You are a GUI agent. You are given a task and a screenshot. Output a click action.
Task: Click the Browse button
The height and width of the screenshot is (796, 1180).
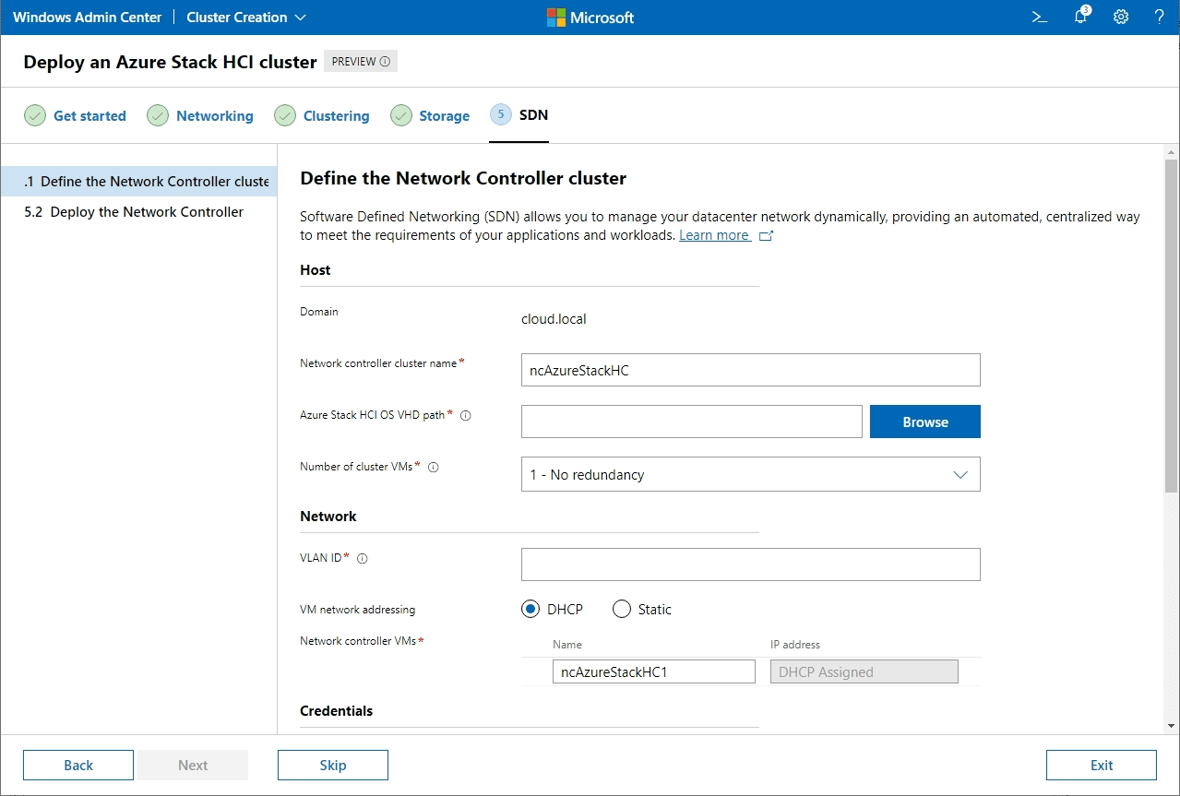(924, 422)
